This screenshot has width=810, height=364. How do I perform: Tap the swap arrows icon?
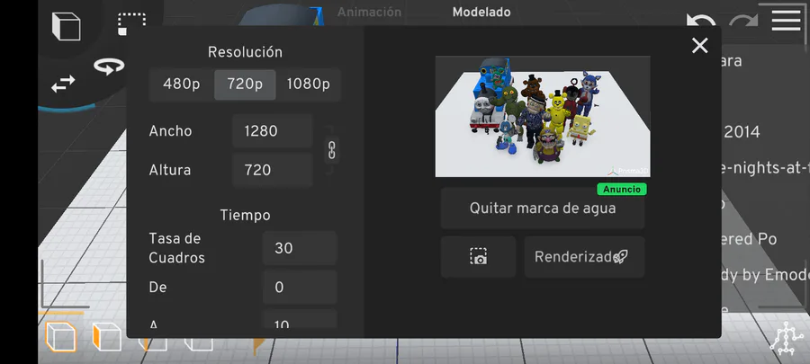63,84
